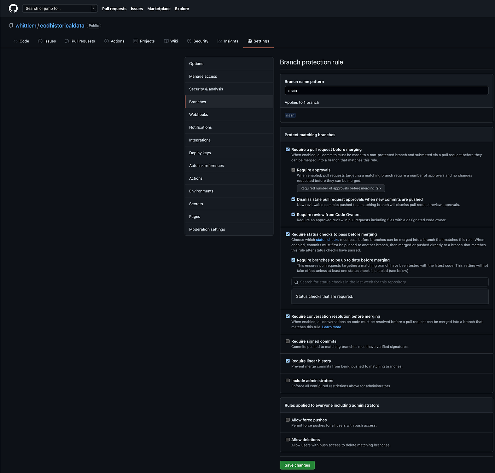Viewport: 495px width, 473px height.
Task: Click the Code tab icon
Action: [x=16, y=41]
